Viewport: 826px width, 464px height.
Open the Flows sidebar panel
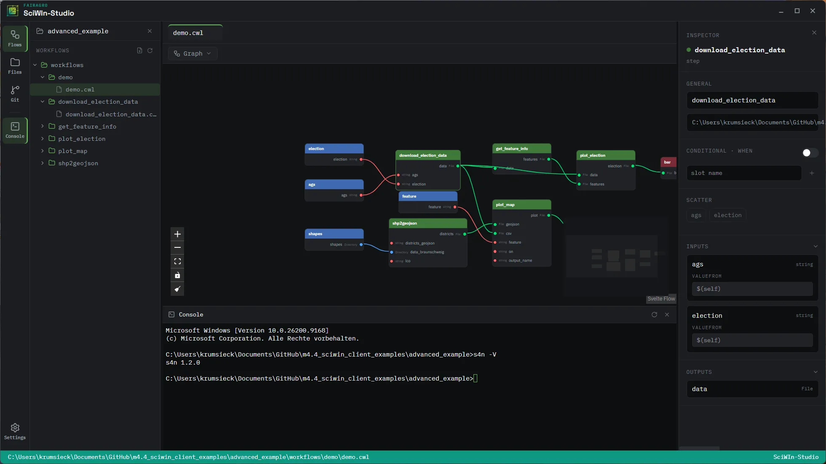point(15,38)
